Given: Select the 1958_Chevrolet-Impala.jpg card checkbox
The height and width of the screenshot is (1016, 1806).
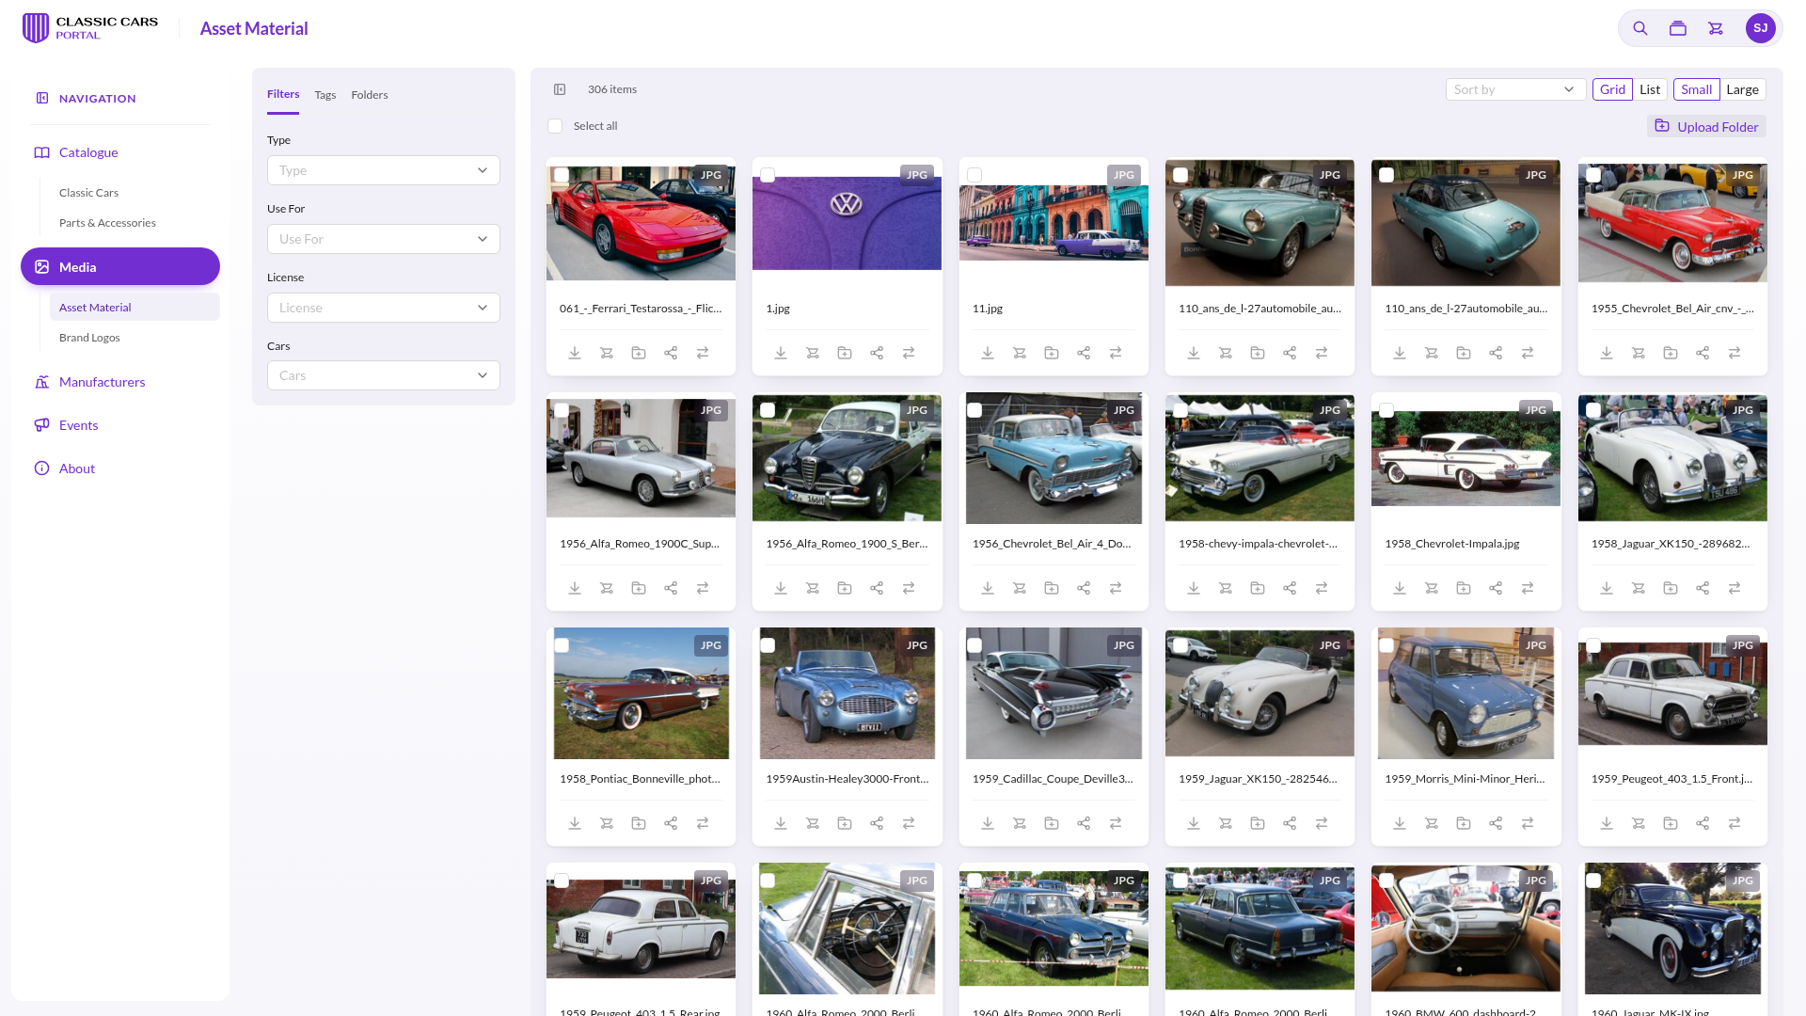Looking at the screenshot, I should pyautogui.click(x=1386, y=410).
